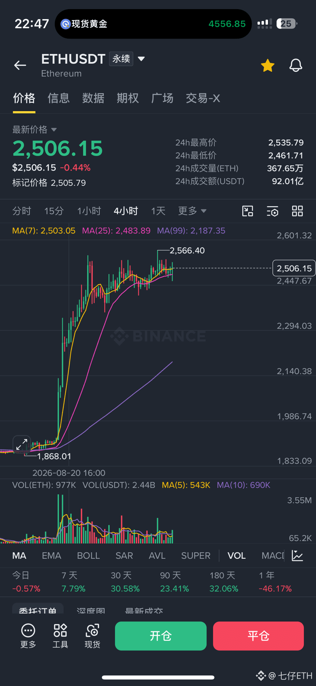Select the 4小时 chart interval

[x=126, y=211]
